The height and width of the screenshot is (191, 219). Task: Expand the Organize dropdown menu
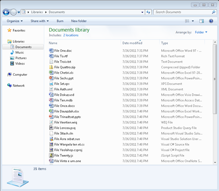(x=15, y=21)
